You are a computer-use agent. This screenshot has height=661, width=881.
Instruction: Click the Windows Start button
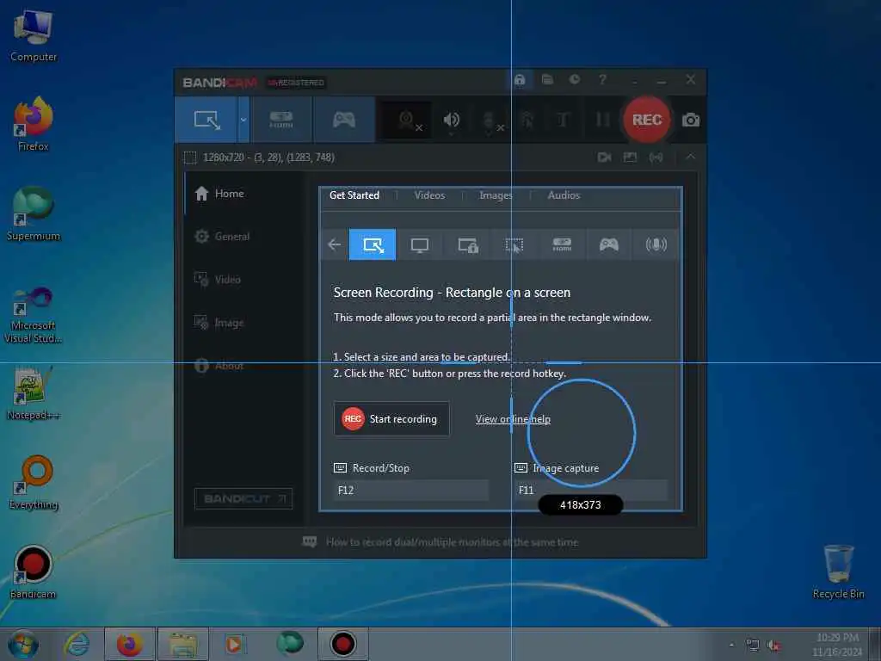click(23, 644)
